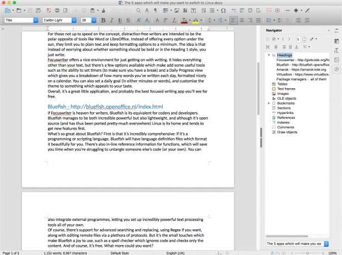The height and width of the screenshot is (255, 342).
Task: Click the red Font Color swatch
Action: (x=184, y=20)
